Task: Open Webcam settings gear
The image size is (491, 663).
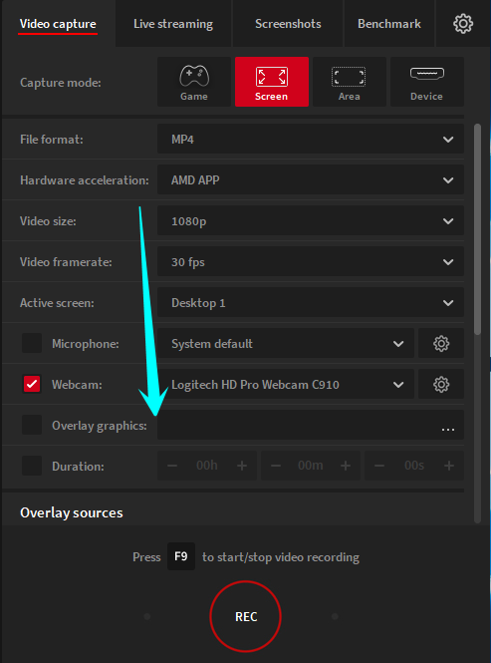Action: (x=441, y=385)
